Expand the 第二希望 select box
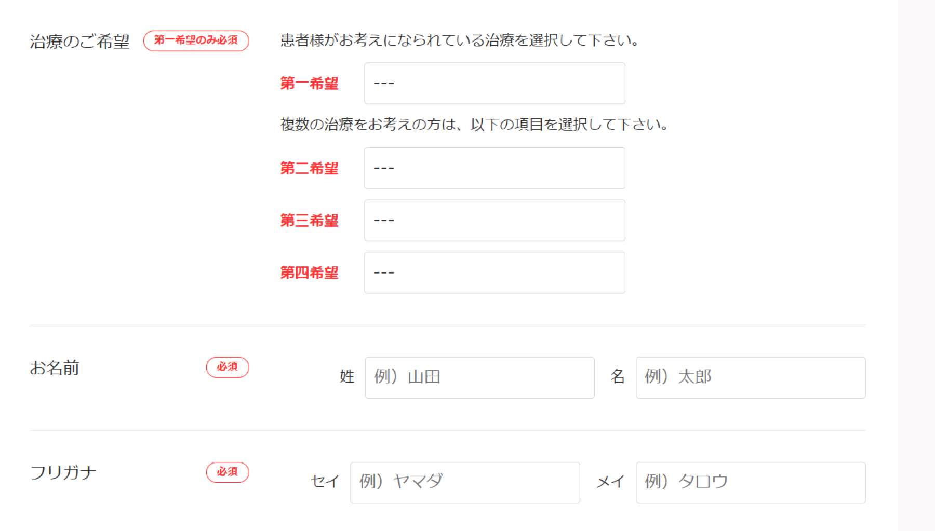This screenshot has width=935, height=531. point(494,168)
